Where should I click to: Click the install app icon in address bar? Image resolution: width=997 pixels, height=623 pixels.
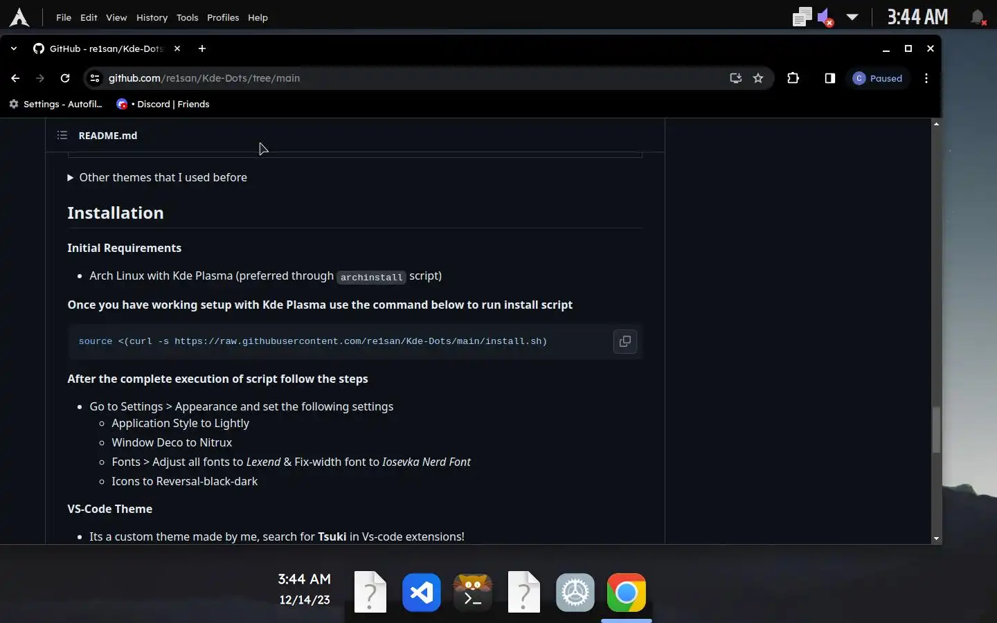[736, 78]
